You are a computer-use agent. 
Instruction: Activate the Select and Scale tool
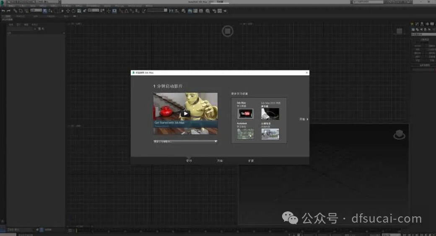[x=79, y=11]
